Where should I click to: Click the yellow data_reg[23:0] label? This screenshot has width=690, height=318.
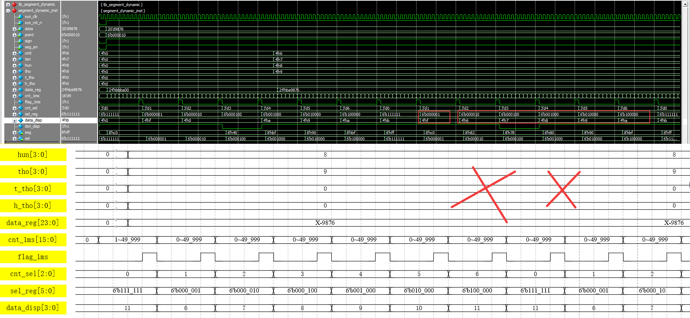click(33, 223)
